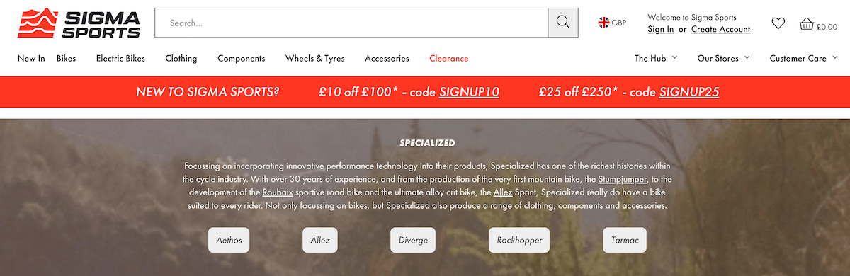Expand The Hub dropdown

(656, 58)
